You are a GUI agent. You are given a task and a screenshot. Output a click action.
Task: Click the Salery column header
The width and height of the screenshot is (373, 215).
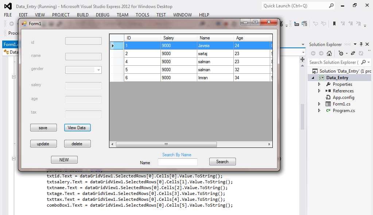pyautogui.click(x=179, y=38)
